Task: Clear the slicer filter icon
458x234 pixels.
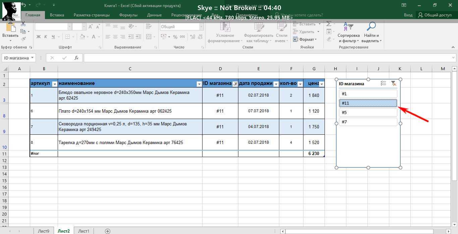Action: point(394,84)
